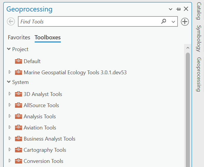
Task: Click the Analysis Tools toolbox icon
Action: [x=19, y=116]
